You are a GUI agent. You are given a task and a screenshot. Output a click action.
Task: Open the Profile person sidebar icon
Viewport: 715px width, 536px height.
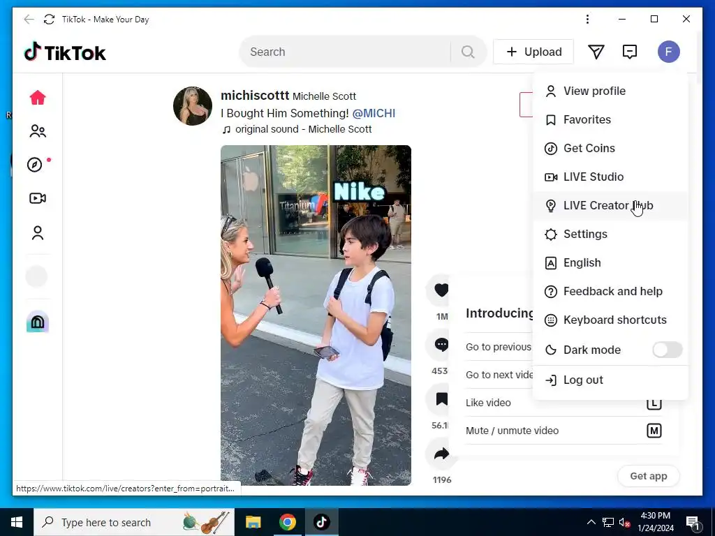38,232
